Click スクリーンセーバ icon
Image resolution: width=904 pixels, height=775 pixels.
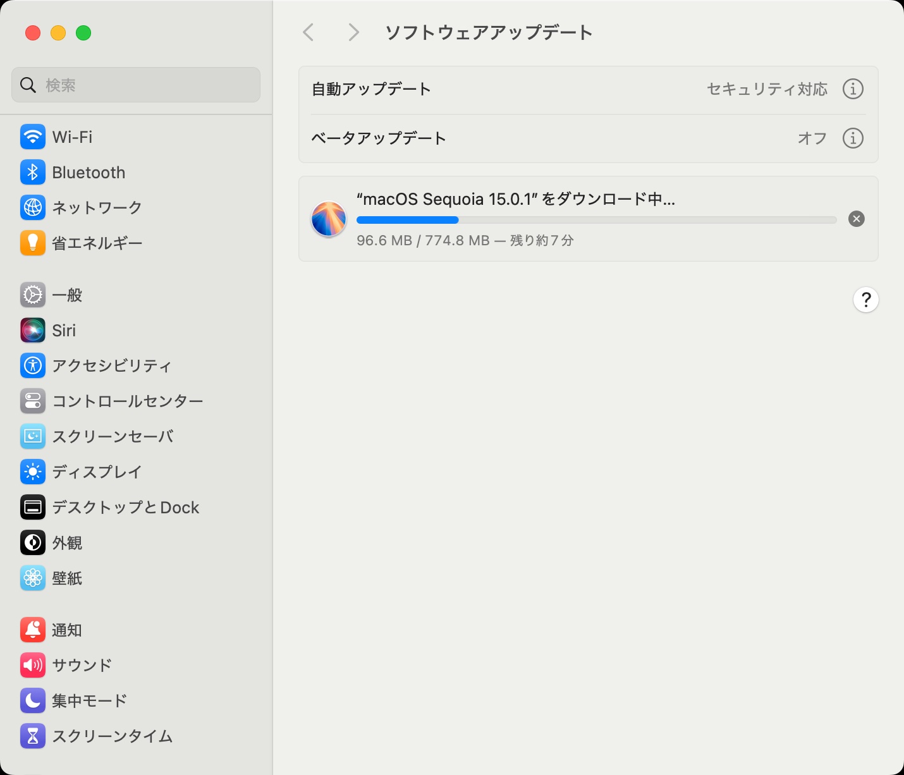coord(33,436)
